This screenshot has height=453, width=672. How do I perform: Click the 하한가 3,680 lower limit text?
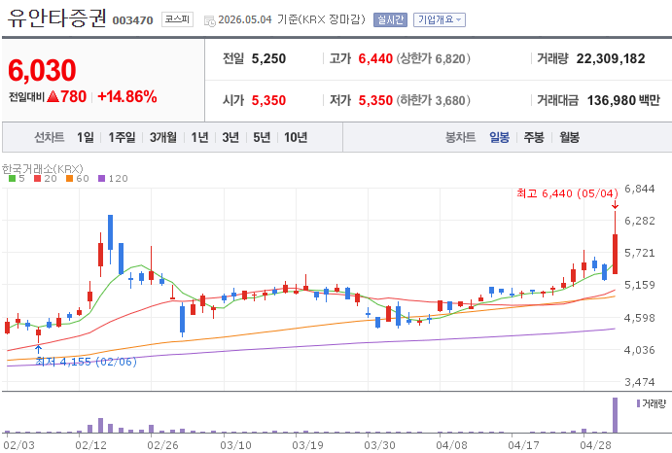coord(434,101)
